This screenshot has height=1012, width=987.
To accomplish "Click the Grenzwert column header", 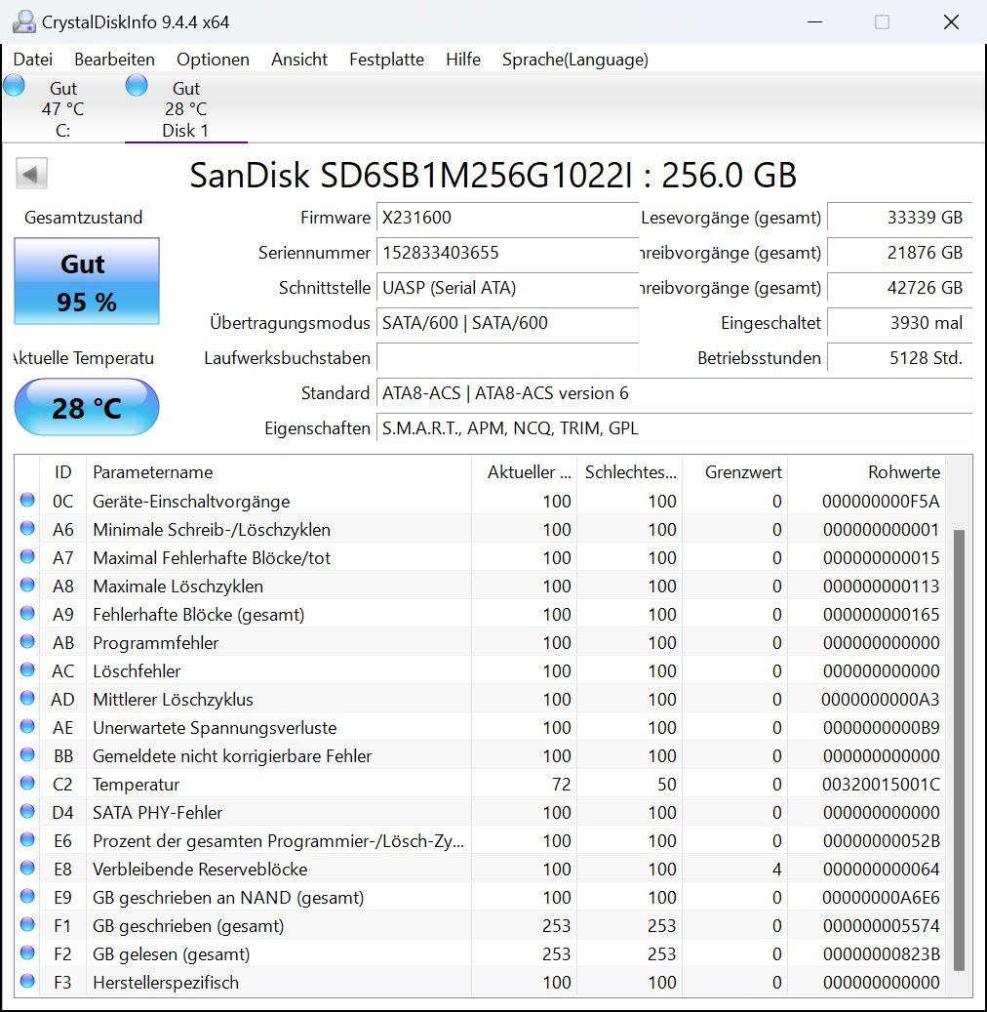I will pos(735,471).
